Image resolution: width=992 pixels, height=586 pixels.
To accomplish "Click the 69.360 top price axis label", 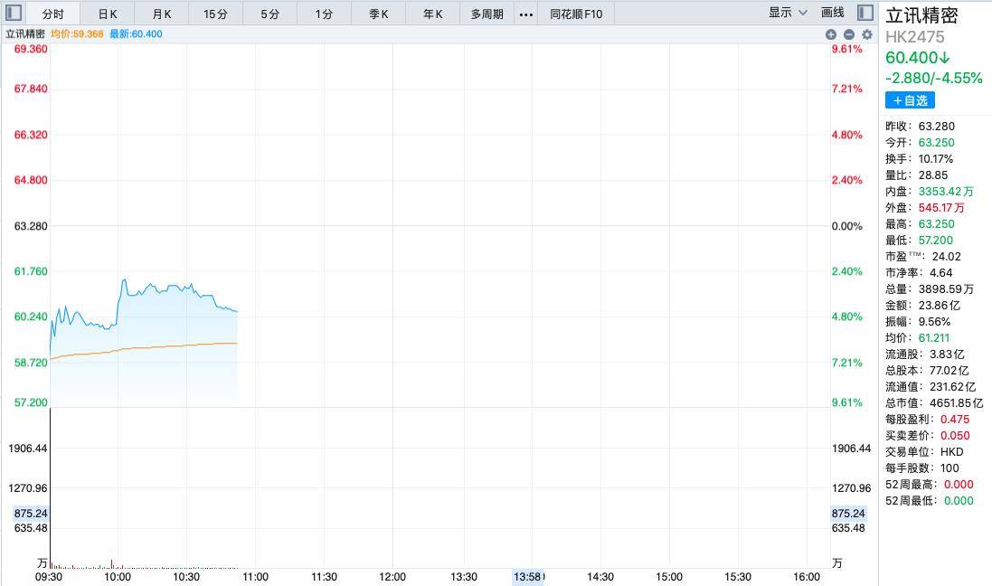I will click(x=31, y=49).
